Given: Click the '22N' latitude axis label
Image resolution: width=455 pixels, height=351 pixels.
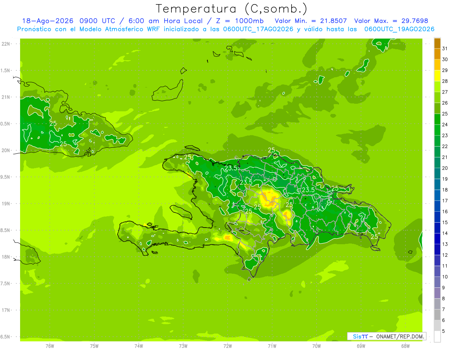Looking at the screenshot, I should coord(5,44).
